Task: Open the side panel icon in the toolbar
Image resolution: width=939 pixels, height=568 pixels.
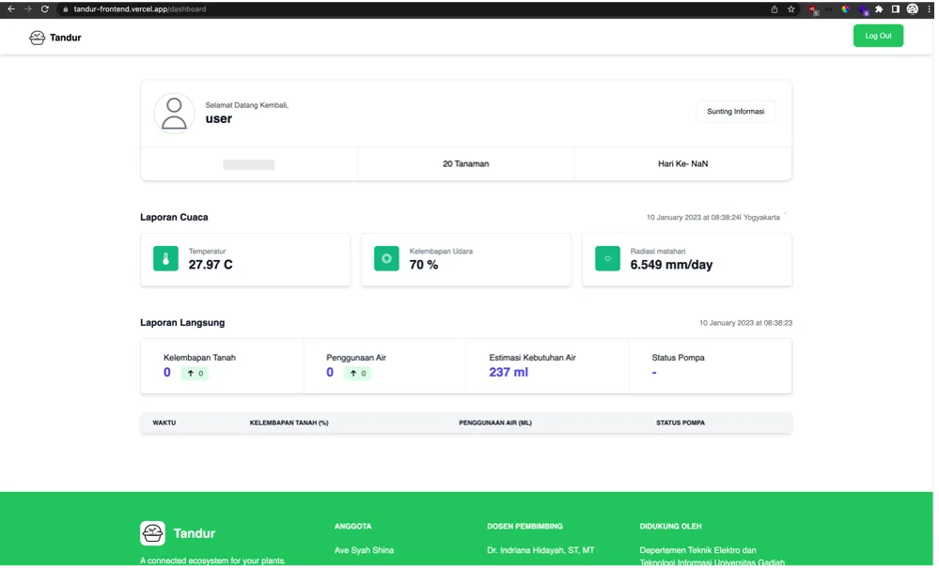Action: pyautogui.click(x=895, y=8)
